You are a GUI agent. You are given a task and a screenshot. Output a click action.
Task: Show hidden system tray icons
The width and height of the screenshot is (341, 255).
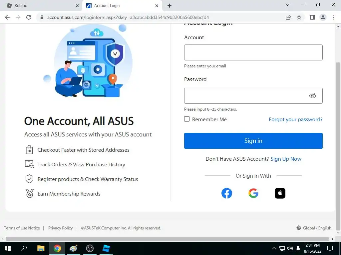point(274,248)
